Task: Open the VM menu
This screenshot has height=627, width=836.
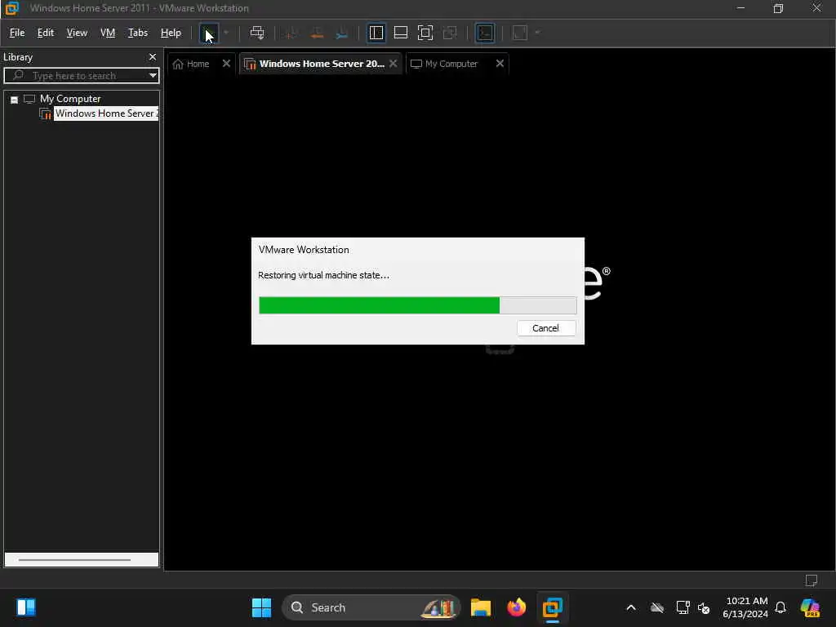Action: pyautogui.click(x=108, y=33)
